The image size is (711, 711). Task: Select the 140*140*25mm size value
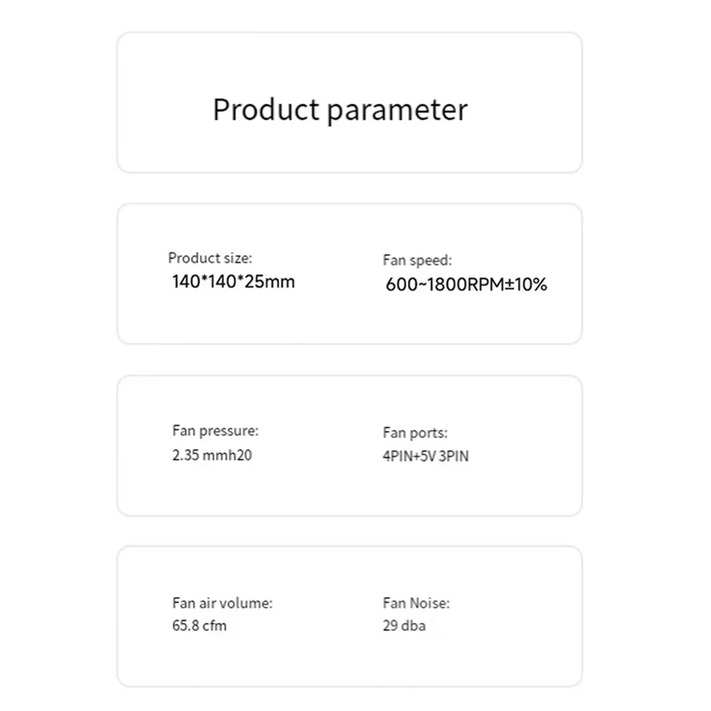[x=233, y=283]
